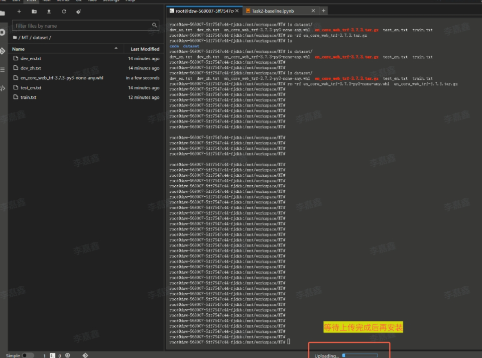This screenshot has height=358, width=482.
Task: Toggle the Simple interface mode switch
Action: (28, 355)
